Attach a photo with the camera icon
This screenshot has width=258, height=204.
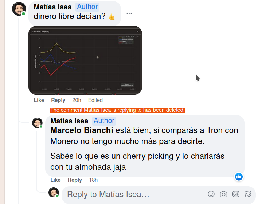click(223, 194)
